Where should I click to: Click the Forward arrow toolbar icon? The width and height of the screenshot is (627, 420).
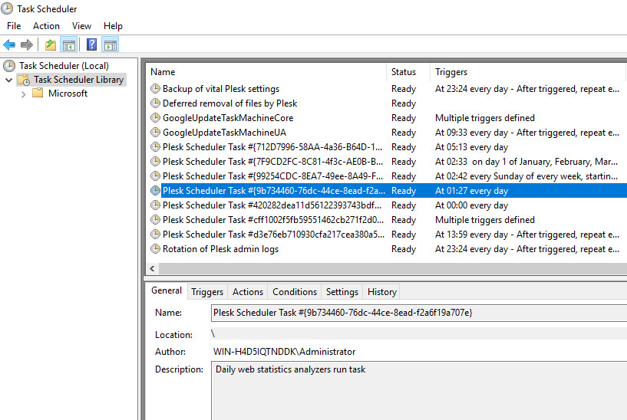pos(27,45)
